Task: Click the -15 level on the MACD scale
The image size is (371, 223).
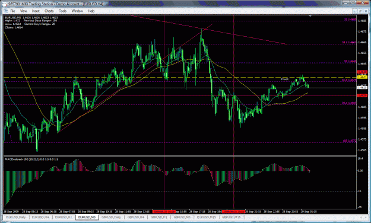Action: click(x=359, y=191)
